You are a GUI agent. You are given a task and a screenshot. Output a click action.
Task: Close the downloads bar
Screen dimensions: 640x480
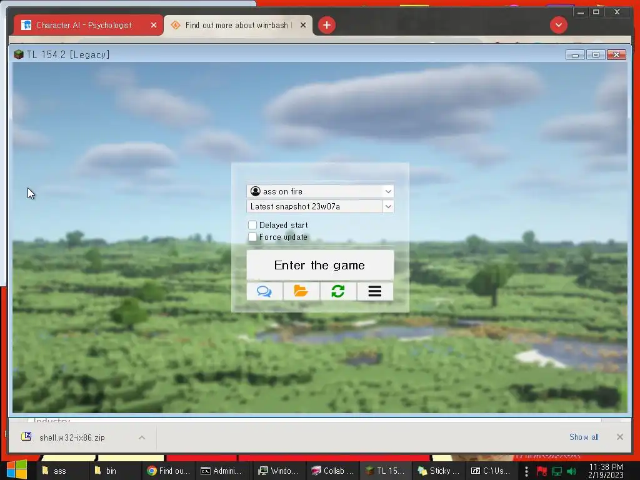click(x=619, y=437)
